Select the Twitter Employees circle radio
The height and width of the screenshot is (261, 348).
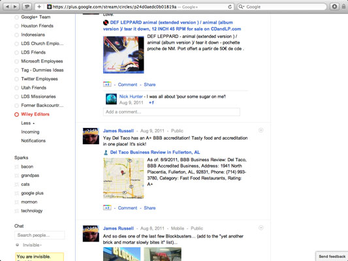(16, 79)
